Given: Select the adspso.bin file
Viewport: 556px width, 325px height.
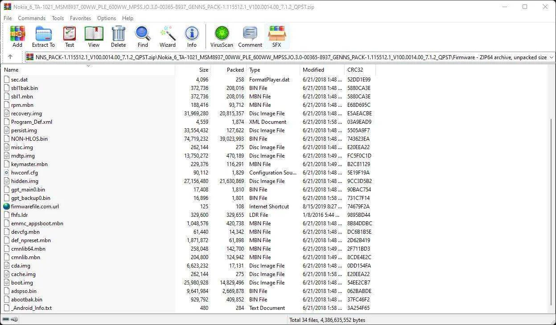Looking at the screenshot, I should (24, 291).
